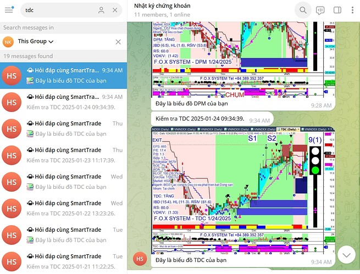
Task: Click caption Đây là biểu đồ DPM của bạn
Action: tap(192, 104)
